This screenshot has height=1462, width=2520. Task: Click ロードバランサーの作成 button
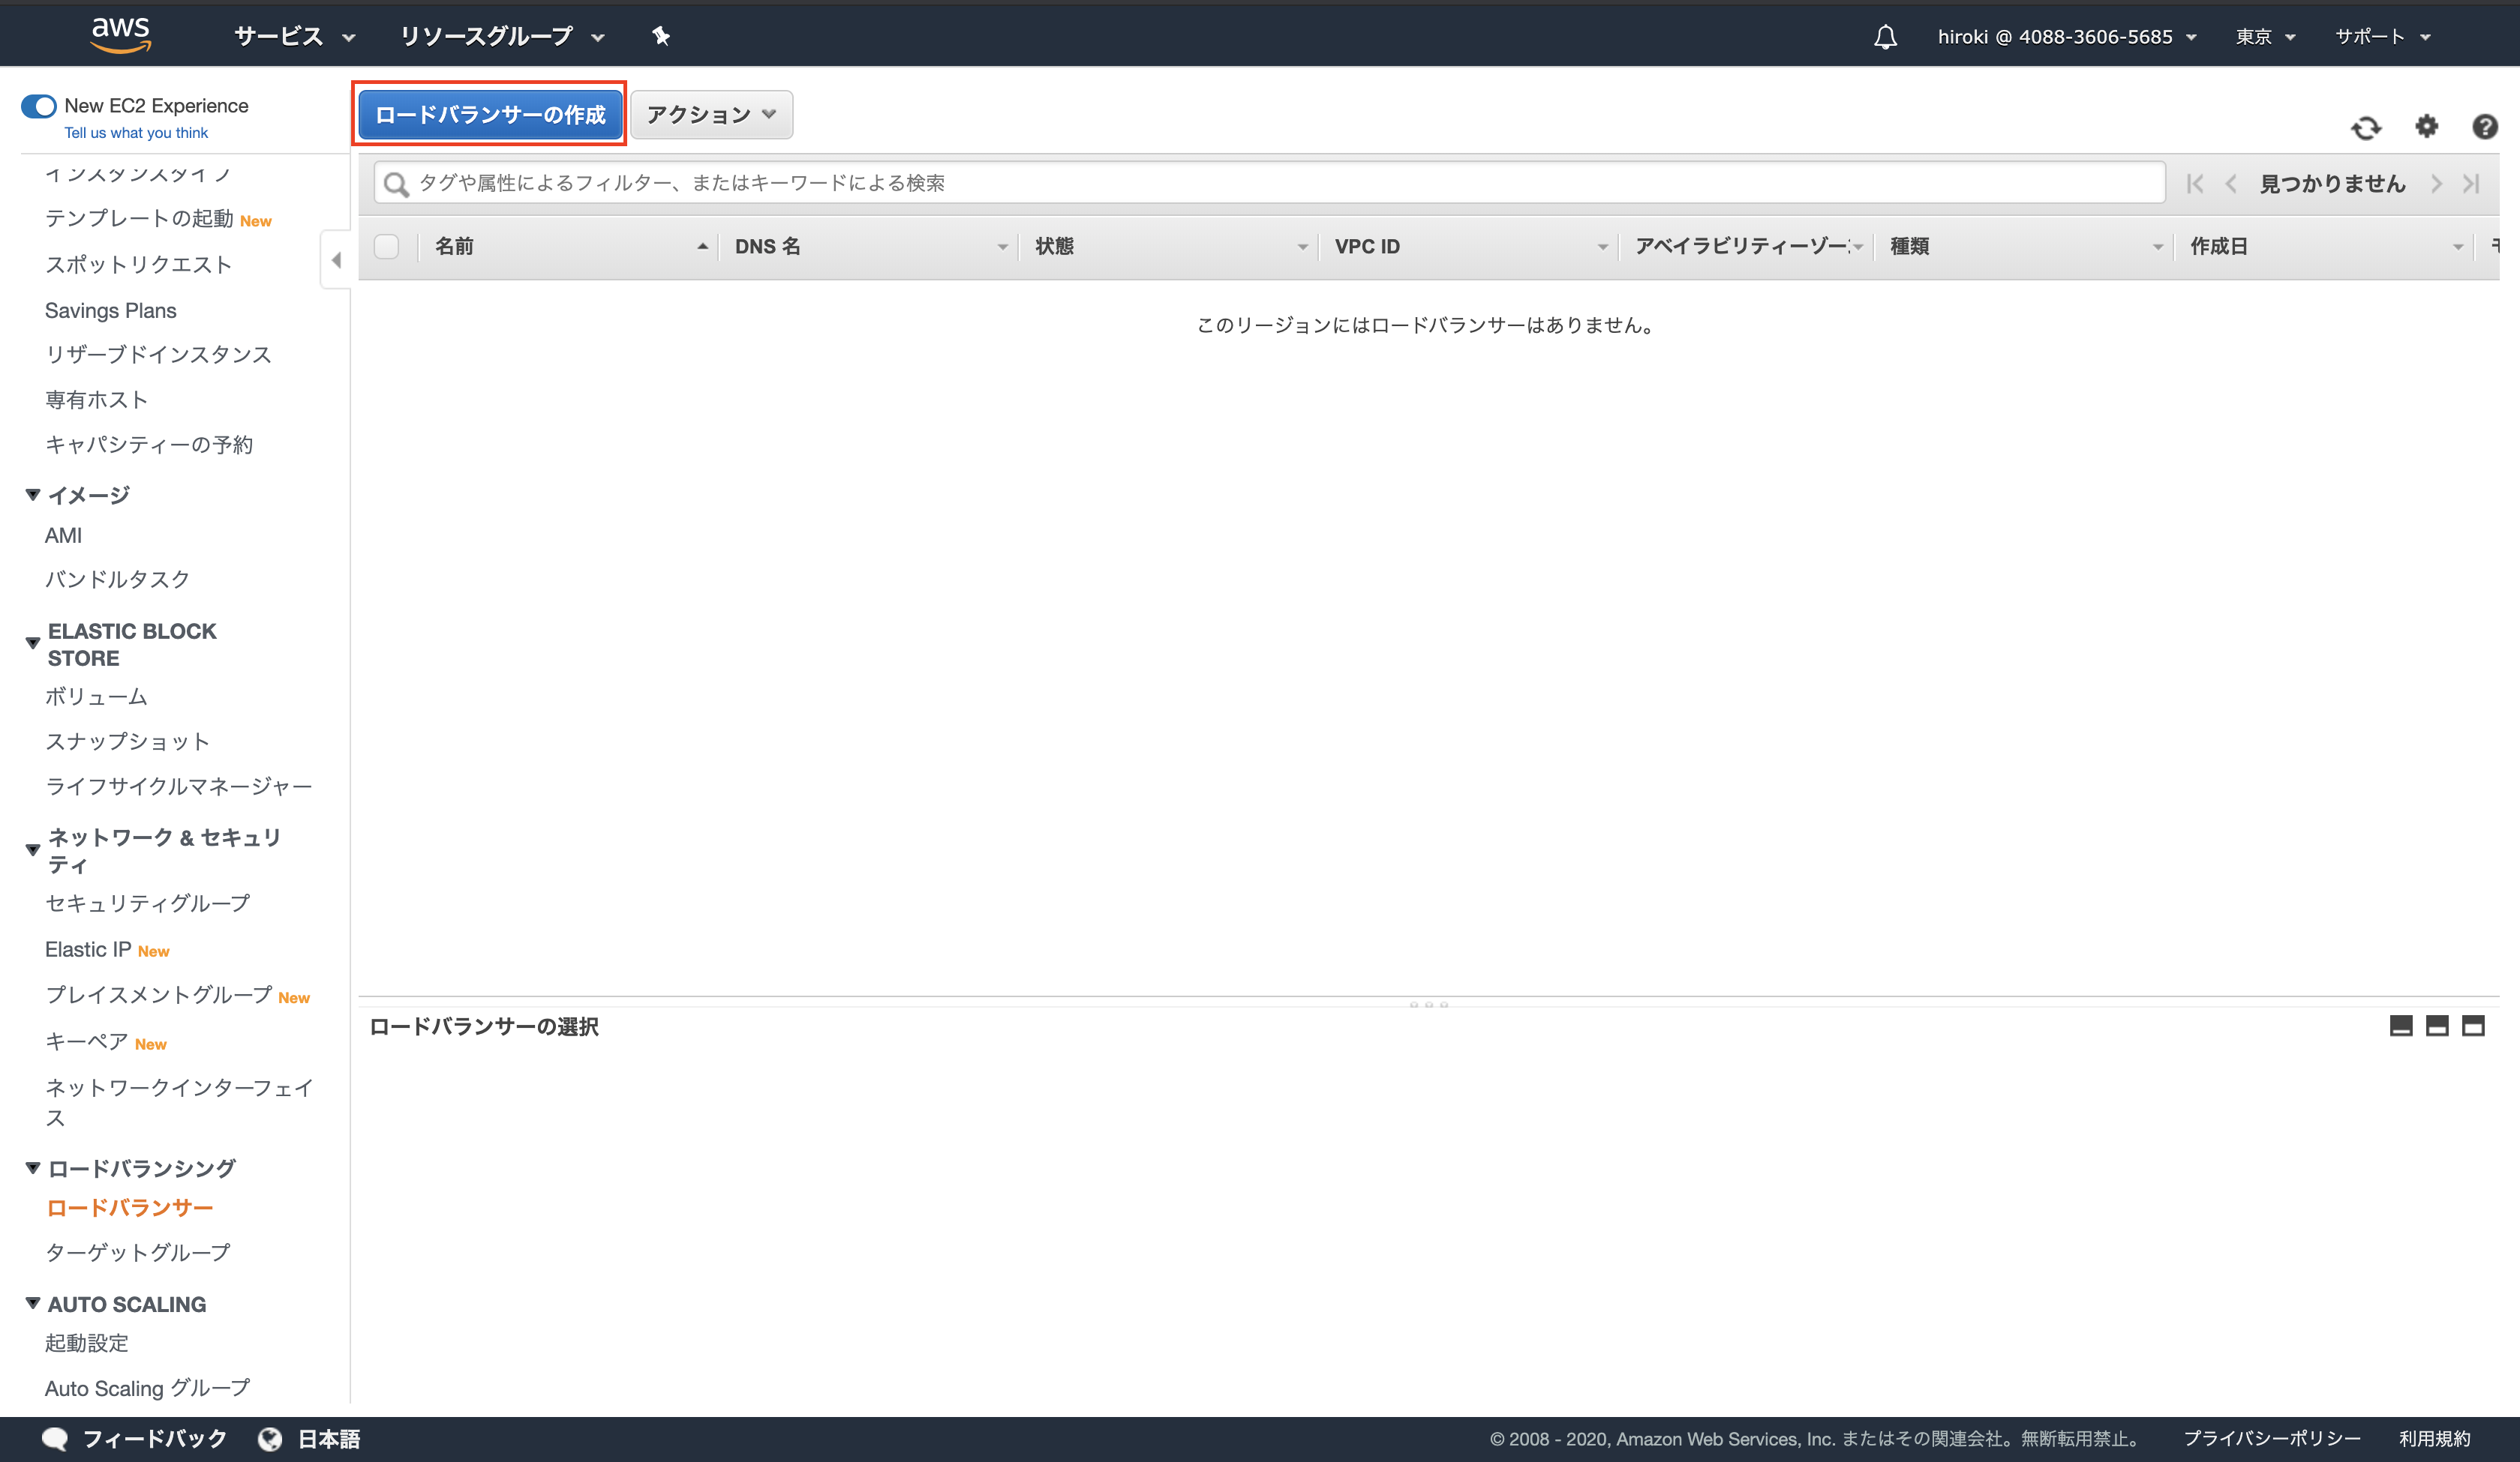(x=489, y=114)
